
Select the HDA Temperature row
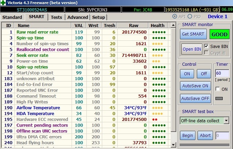point(86,113)
